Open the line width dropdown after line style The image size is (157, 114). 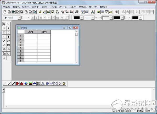pos(100,18)
